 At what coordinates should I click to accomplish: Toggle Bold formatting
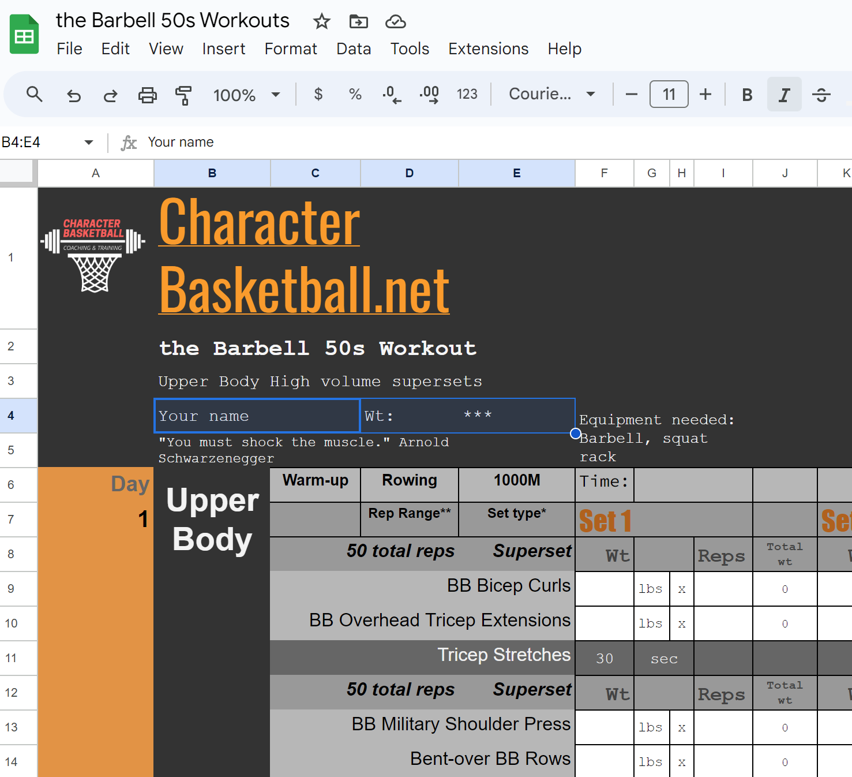tap(747, 94)
